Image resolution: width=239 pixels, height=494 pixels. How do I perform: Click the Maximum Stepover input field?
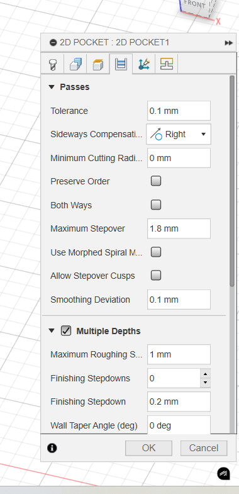coord(179,228)
